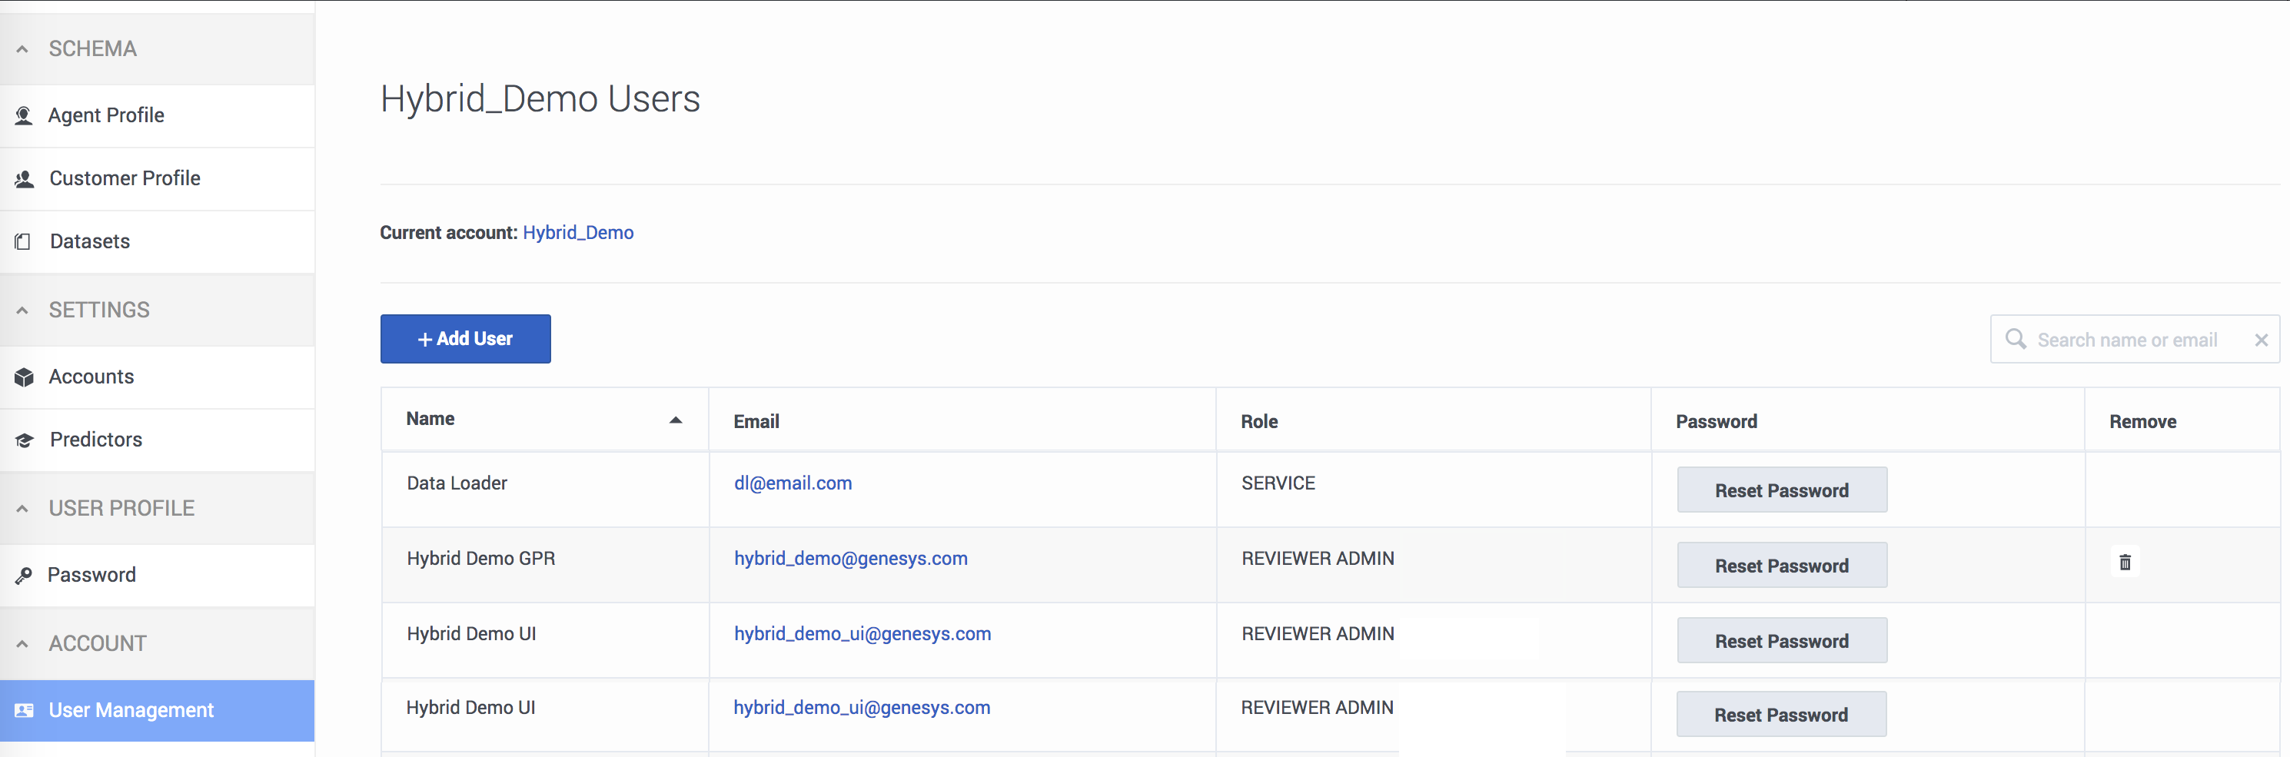Click the Password key icon

tap(24, 576)
